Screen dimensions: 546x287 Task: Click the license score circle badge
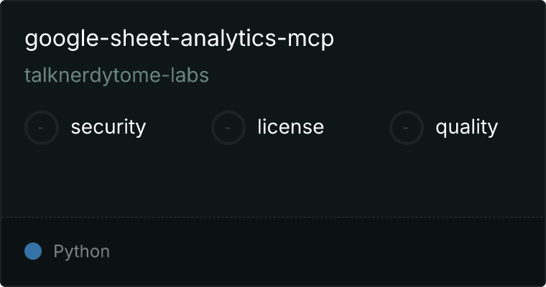228,128
